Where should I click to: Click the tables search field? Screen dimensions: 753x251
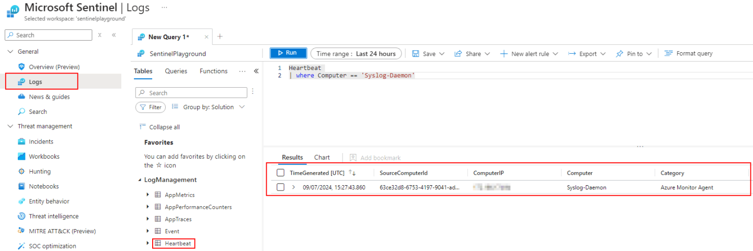pos(191,93)
